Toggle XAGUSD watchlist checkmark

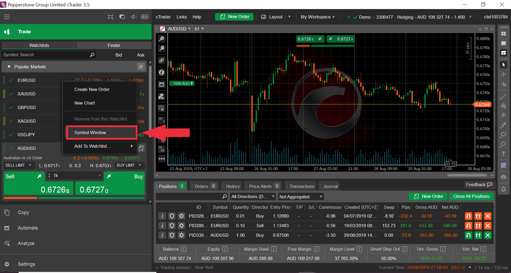tap(11, 121)
